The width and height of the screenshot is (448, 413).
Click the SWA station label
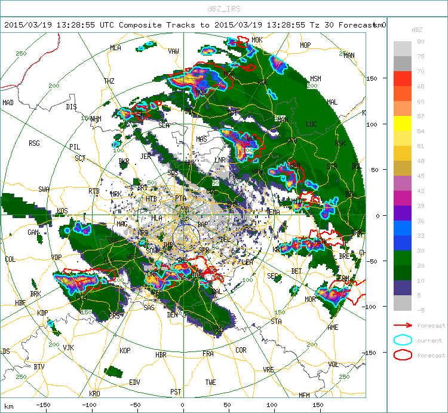pyautogui.click(x=44, y=189)
